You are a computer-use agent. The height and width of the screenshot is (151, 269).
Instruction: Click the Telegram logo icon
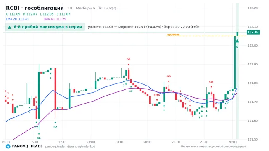(x=8, y=146)
